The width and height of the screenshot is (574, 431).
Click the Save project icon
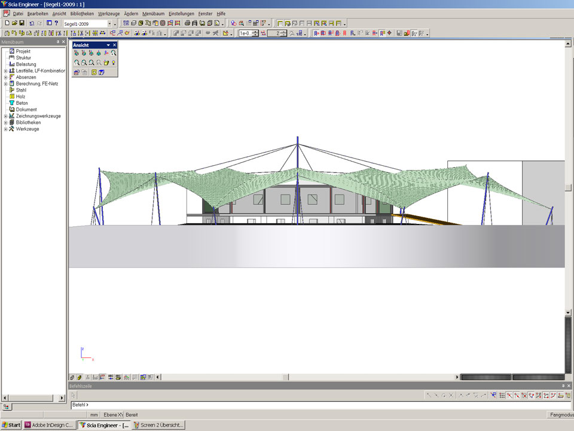[21, 23]
